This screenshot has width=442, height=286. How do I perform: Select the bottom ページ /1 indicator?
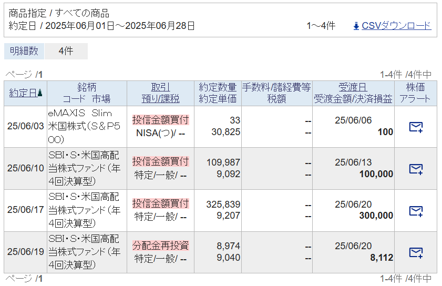[x=24, y=279]
